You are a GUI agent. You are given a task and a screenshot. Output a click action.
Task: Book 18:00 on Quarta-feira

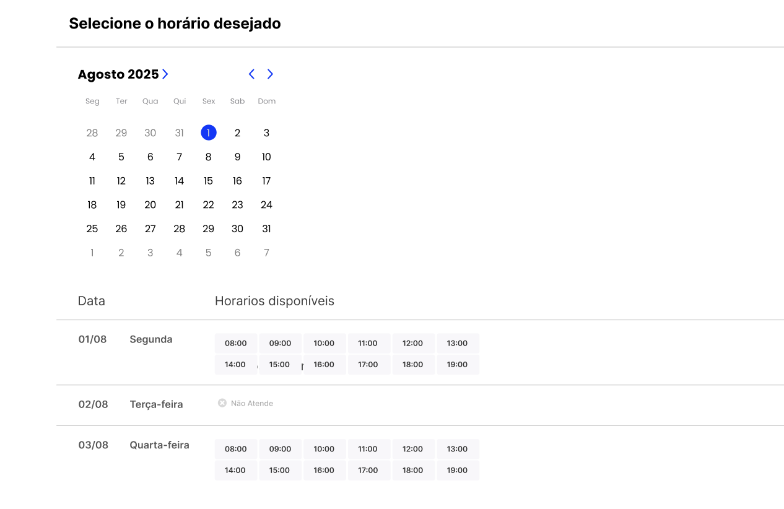[412, 471]
